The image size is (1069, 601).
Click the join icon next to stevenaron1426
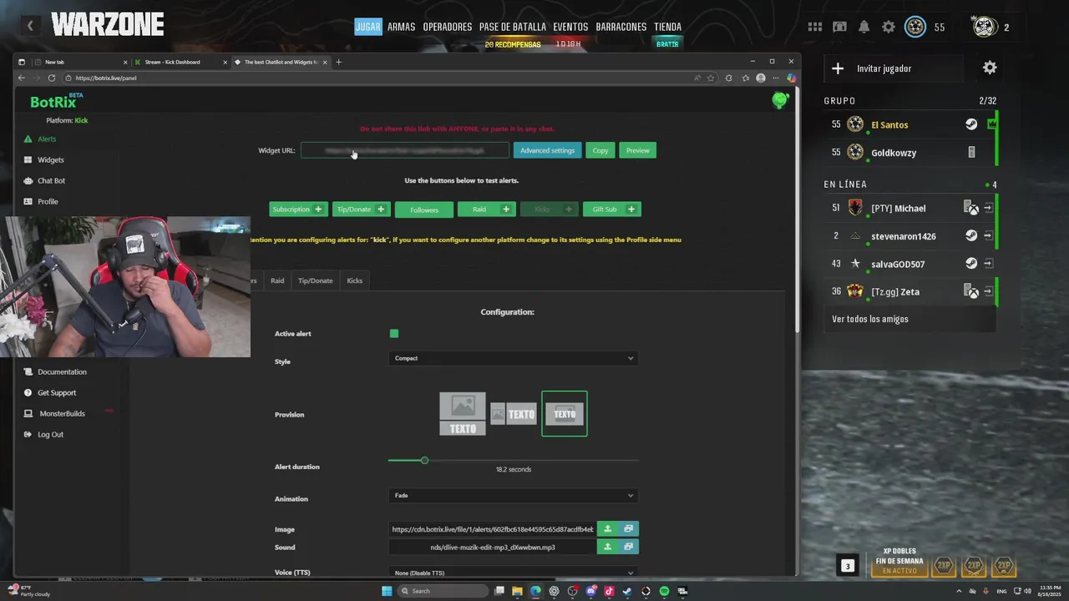point(988,236)
